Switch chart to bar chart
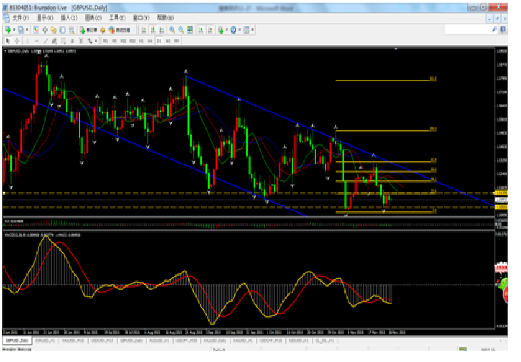This screenshot has height=362, width=521. 144,30
